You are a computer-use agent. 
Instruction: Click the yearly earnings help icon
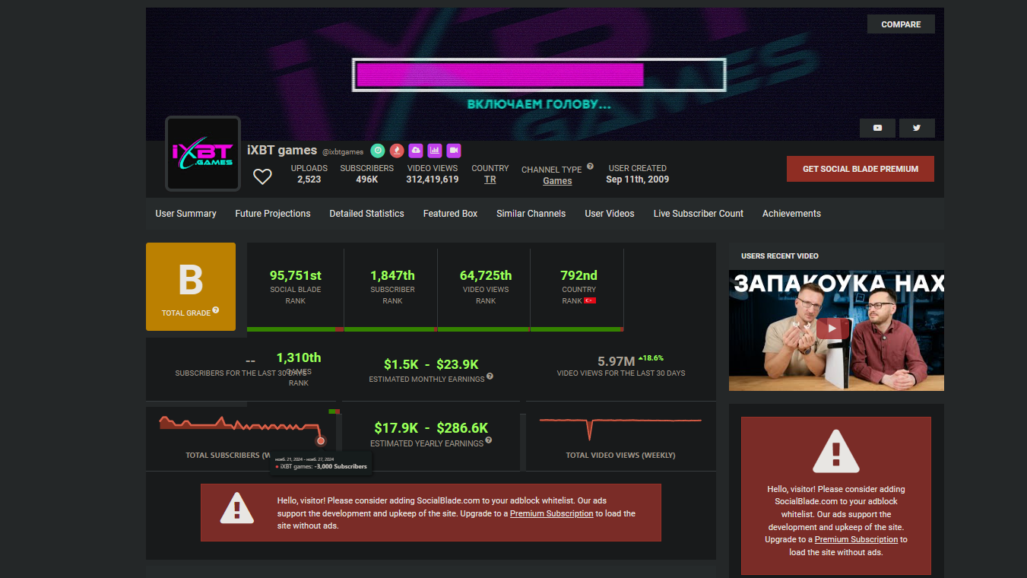coord(489,440)
